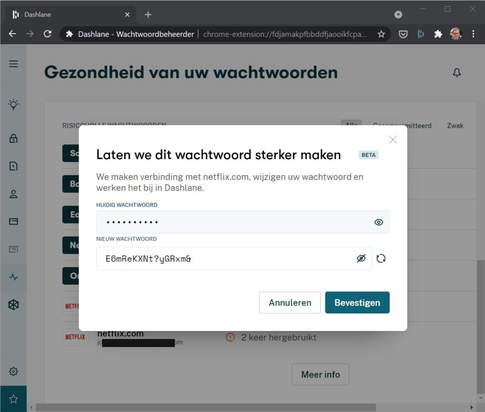
Task: Bookmark this page with star icon
Action: (381, 34)
